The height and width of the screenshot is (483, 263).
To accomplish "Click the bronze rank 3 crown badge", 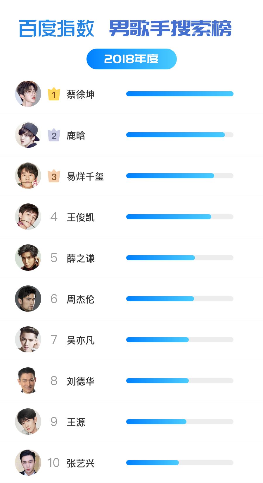I will coord(54,176).
